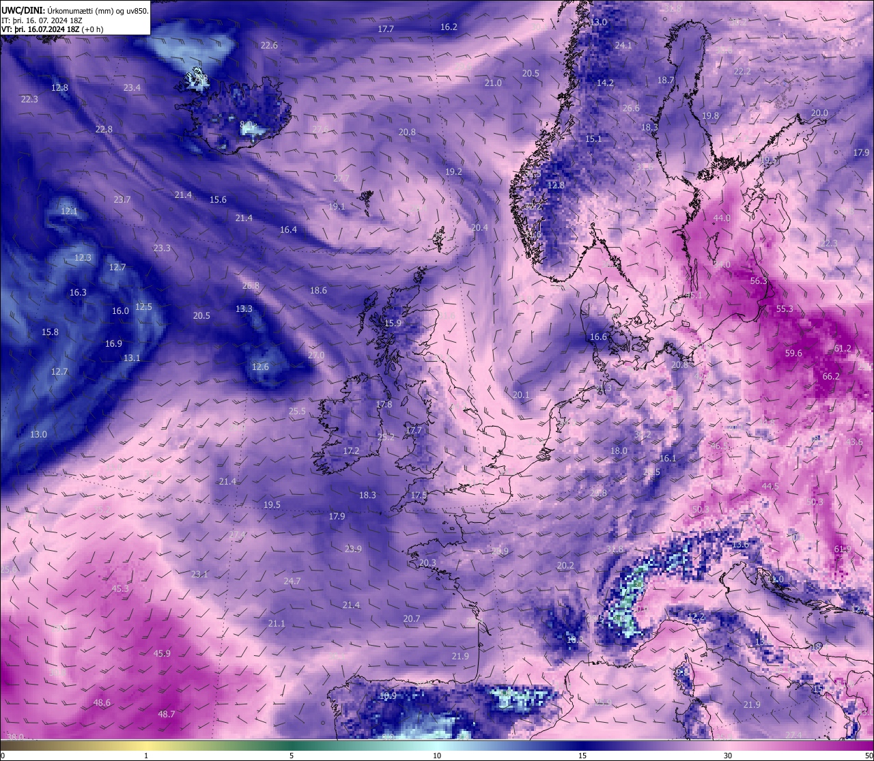Click the 23.7 value on the map
This screenshot has width=874, height=761.
click(122, 199)
